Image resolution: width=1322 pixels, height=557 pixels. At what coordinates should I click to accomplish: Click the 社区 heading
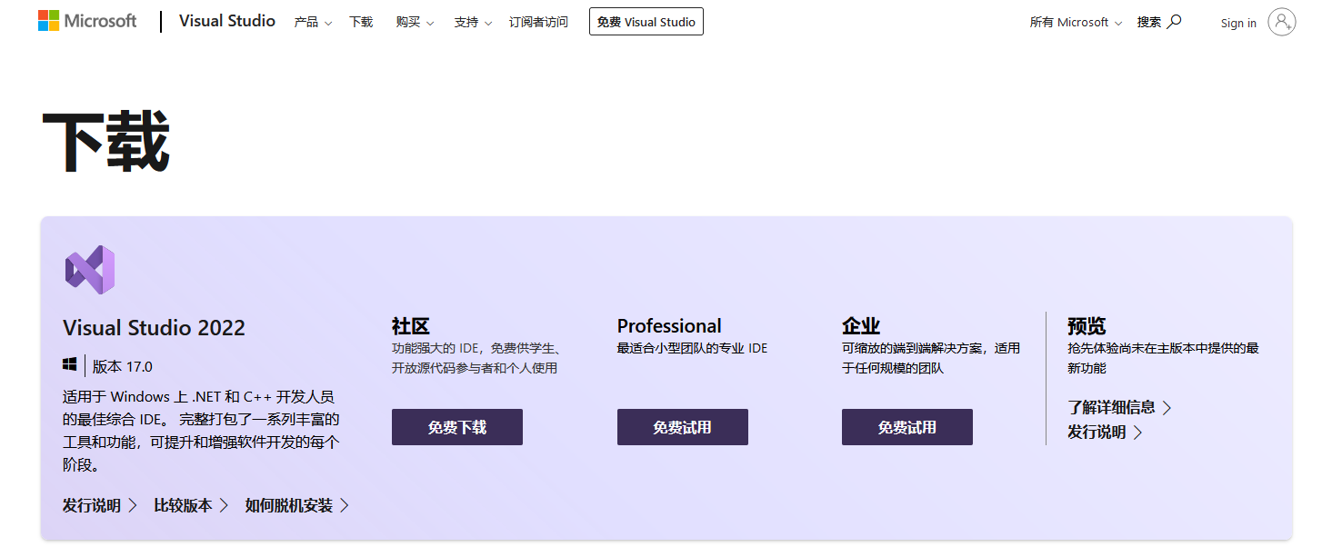click(x=411, y=325)
